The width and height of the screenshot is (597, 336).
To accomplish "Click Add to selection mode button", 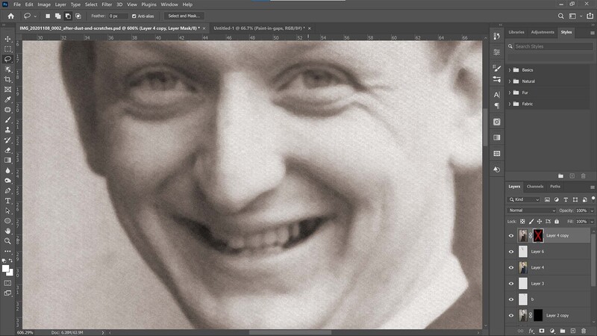I will [x=58, y=16].
